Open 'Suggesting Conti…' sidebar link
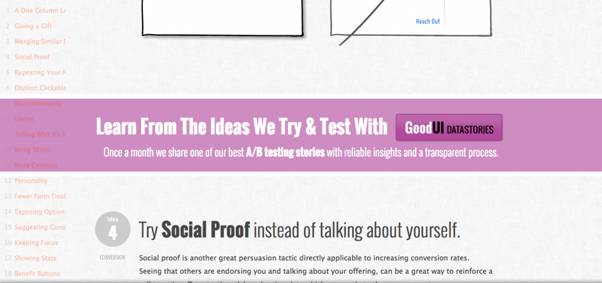 click(x=39, y=227)
